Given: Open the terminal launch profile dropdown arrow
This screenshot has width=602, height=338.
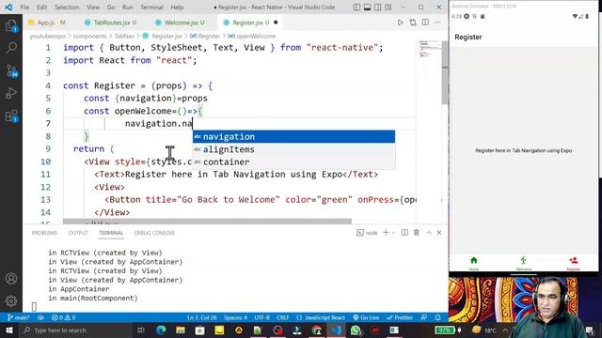Looking at the screenshot, I should [393, 233].
